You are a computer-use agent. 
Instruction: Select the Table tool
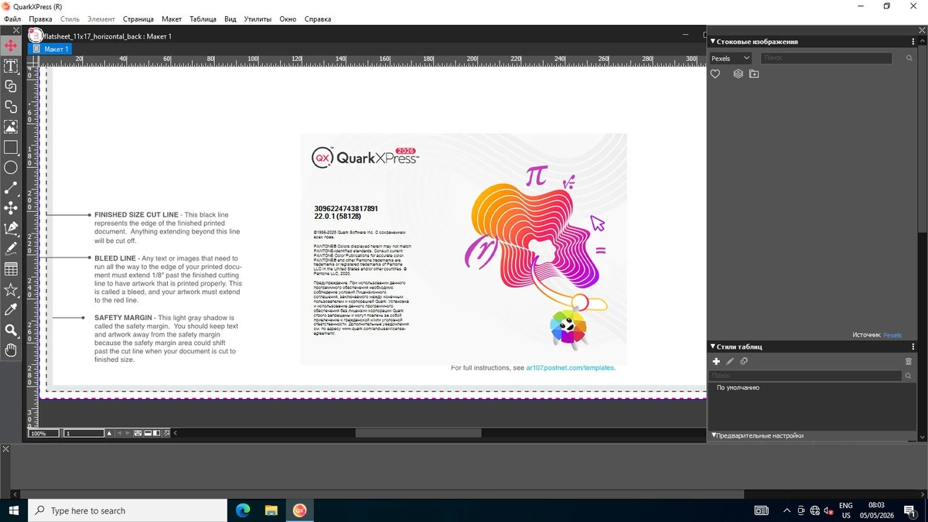point(11,269)
